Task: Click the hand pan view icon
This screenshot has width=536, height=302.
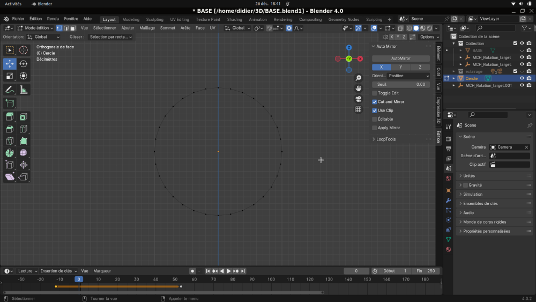Action: click(358, 89)
